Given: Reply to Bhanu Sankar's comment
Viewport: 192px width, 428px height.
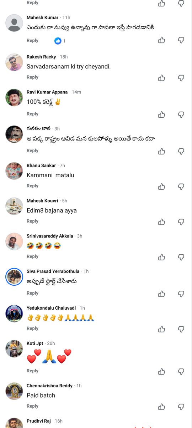Looking at the screenshot, I should coord(32,186).
